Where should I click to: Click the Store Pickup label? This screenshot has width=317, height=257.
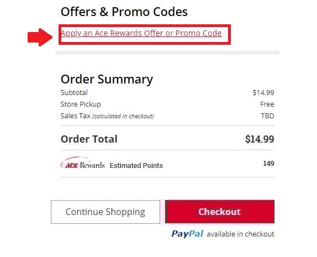tap(81, 104)
